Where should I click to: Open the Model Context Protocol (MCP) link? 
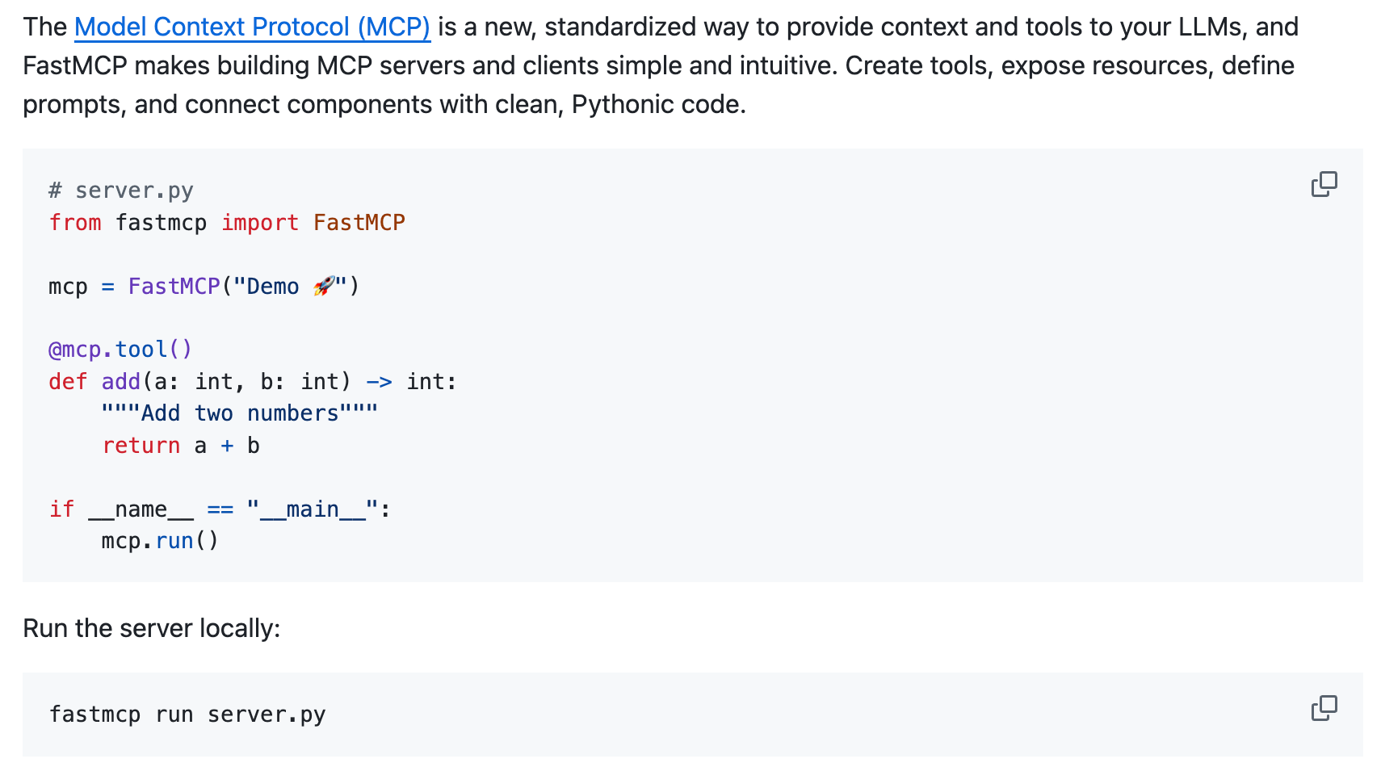252,27
